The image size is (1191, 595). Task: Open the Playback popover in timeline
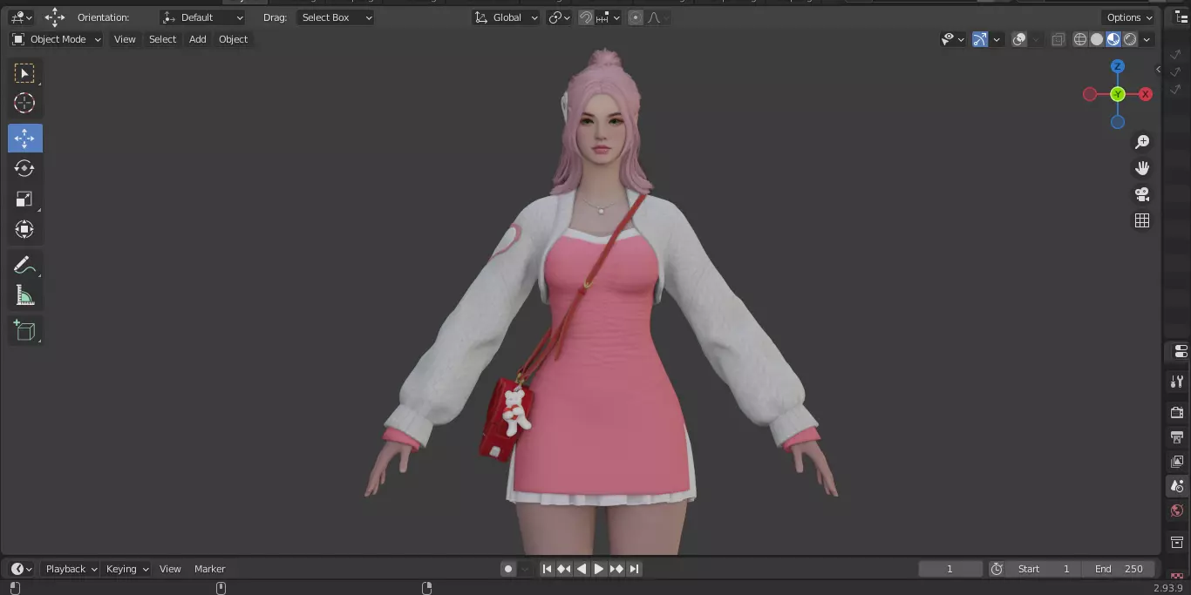70,569
